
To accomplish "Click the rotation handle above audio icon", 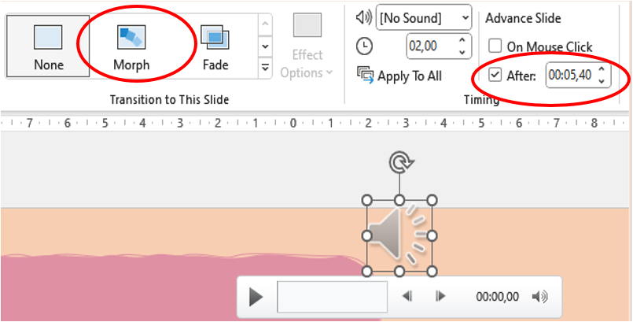I will pyautogui.click(x=401, y=162).
